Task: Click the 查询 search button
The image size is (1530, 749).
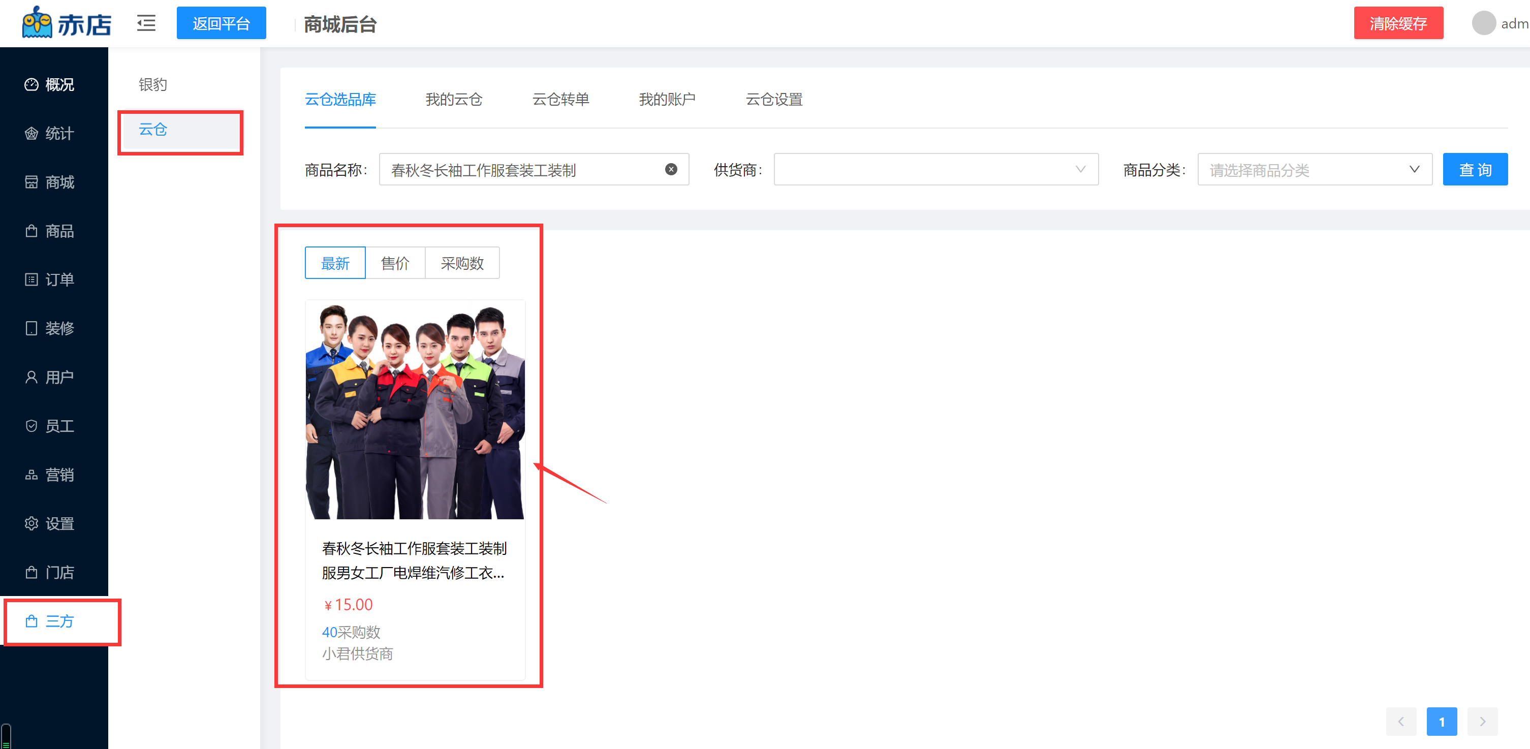Action: pyautogui.click(x=1475, y=169)
